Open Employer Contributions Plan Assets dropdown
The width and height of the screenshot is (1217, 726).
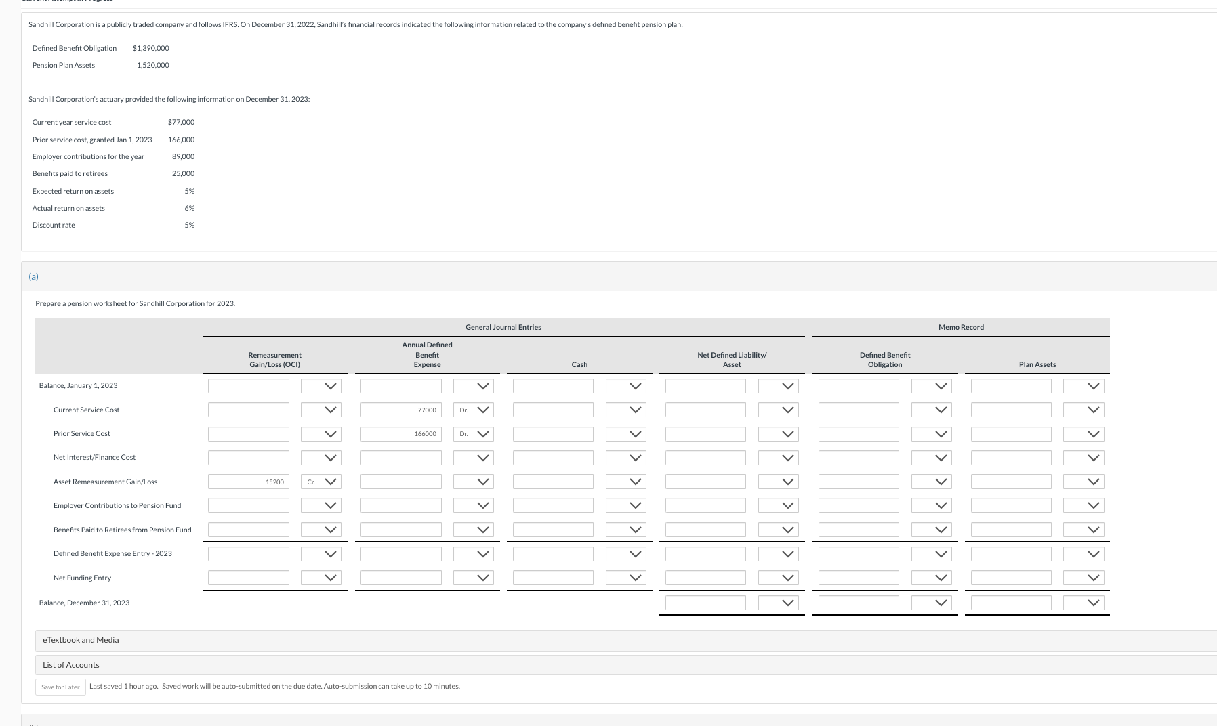point(1084,505)
